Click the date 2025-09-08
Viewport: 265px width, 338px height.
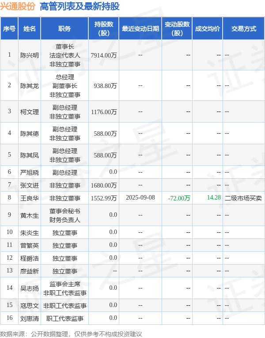click(140, 197)
